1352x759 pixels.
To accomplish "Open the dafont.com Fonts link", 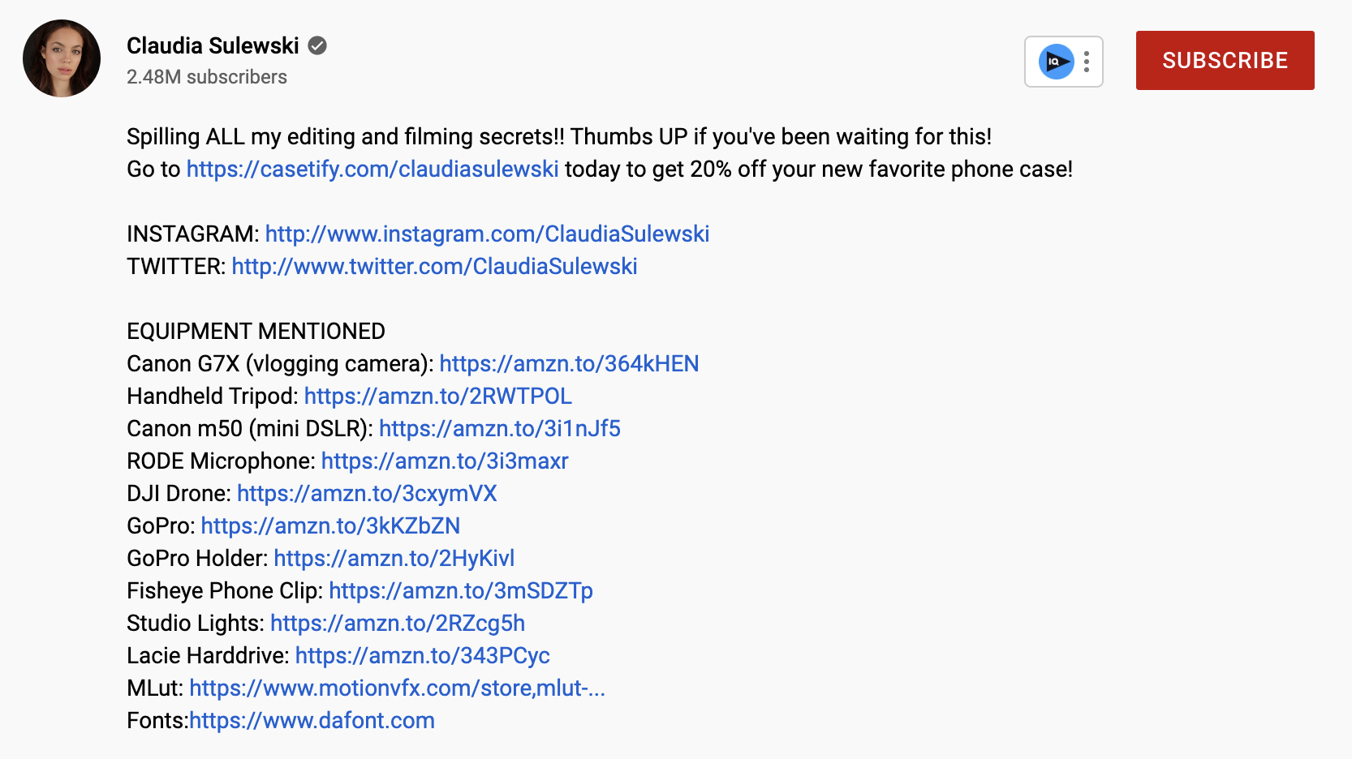I will [312, 720].
